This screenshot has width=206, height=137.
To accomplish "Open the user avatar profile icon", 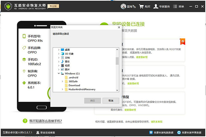I will click(123, 6).
